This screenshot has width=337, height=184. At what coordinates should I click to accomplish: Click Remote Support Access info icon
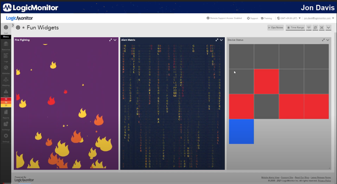click(x=208, y=18)
